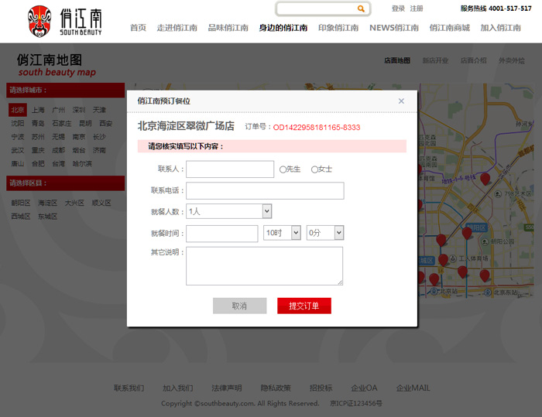Select the city 西安

click(106, 123)
